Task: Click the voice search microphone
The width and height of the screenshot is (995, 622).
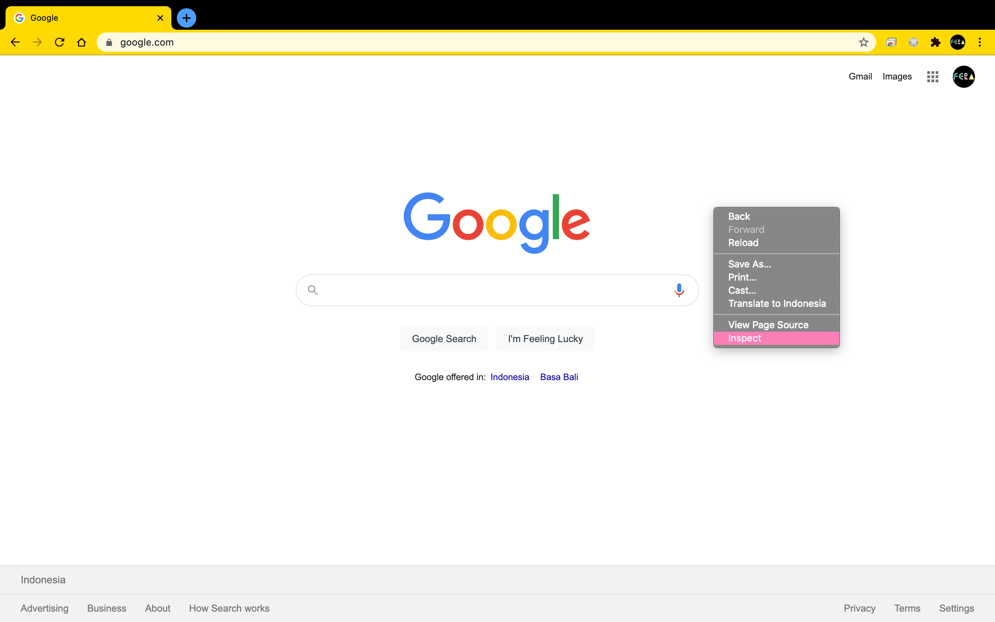Action: click(x=679, y=290)
